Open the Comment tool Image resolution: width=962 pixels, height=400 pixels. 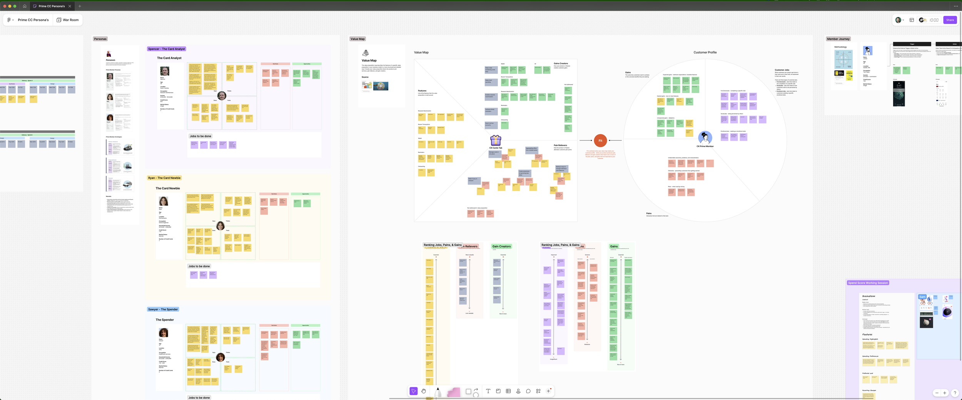[x=529, y=391]
